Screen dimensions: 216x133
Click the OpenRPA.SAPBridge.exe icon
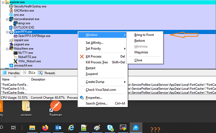tap(16, 36)
